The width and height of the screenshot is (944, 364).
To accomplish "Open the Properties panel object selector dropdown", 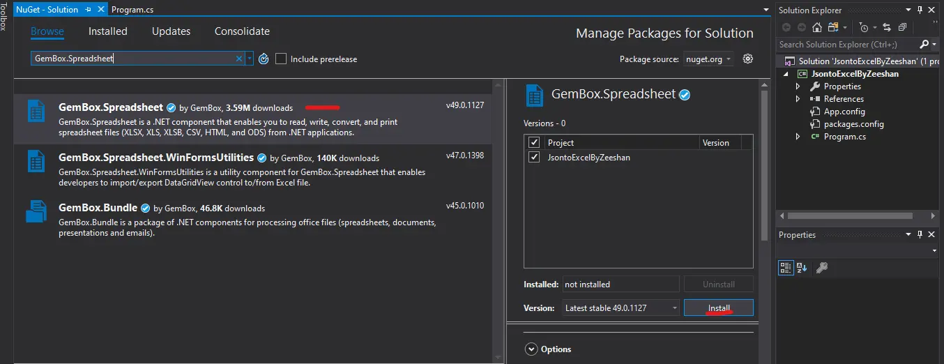I will (x=934, y=251).
